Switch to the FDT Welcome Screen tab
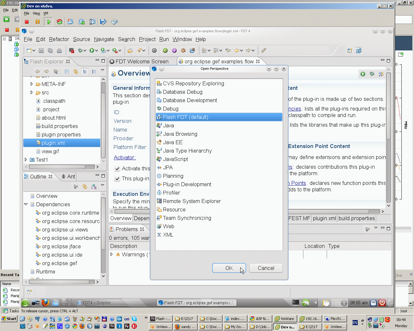The width and height of the screenshot is (414, 331). coord(139,61)
